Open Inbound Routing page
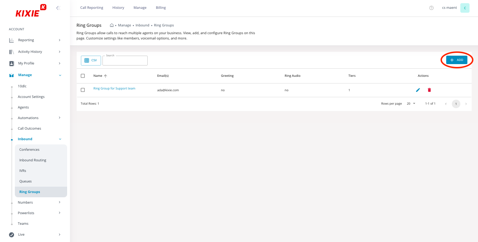Viewport: 478px width, 242px height. (33, 160)
